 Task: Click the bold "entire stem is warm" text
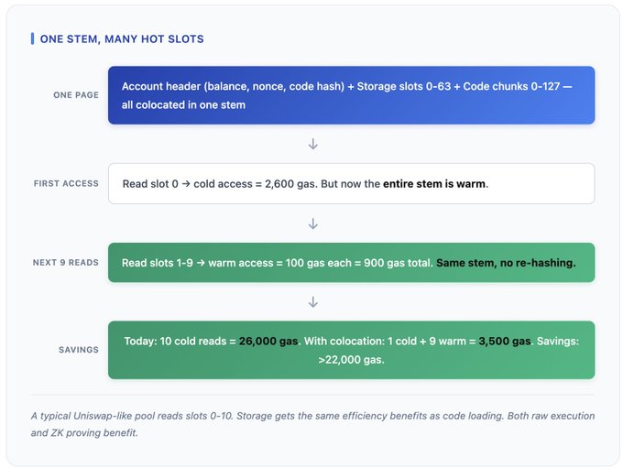point(434,184)
